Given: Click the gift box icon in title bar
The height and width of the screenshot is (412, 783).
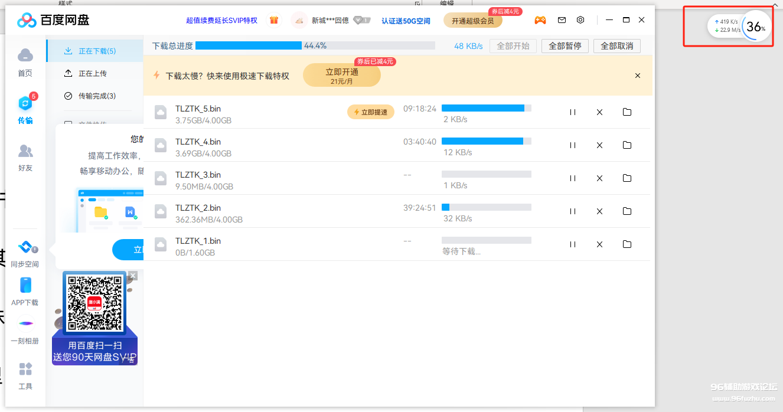Looking at the screenshot, I should coord(273,20).
